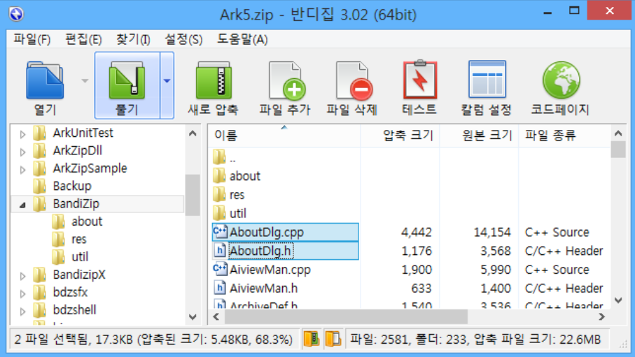The width and height of the screenshot is (635, 357).
Task: Click the Bandizip app icon in title bar
Action: point(16,14)
